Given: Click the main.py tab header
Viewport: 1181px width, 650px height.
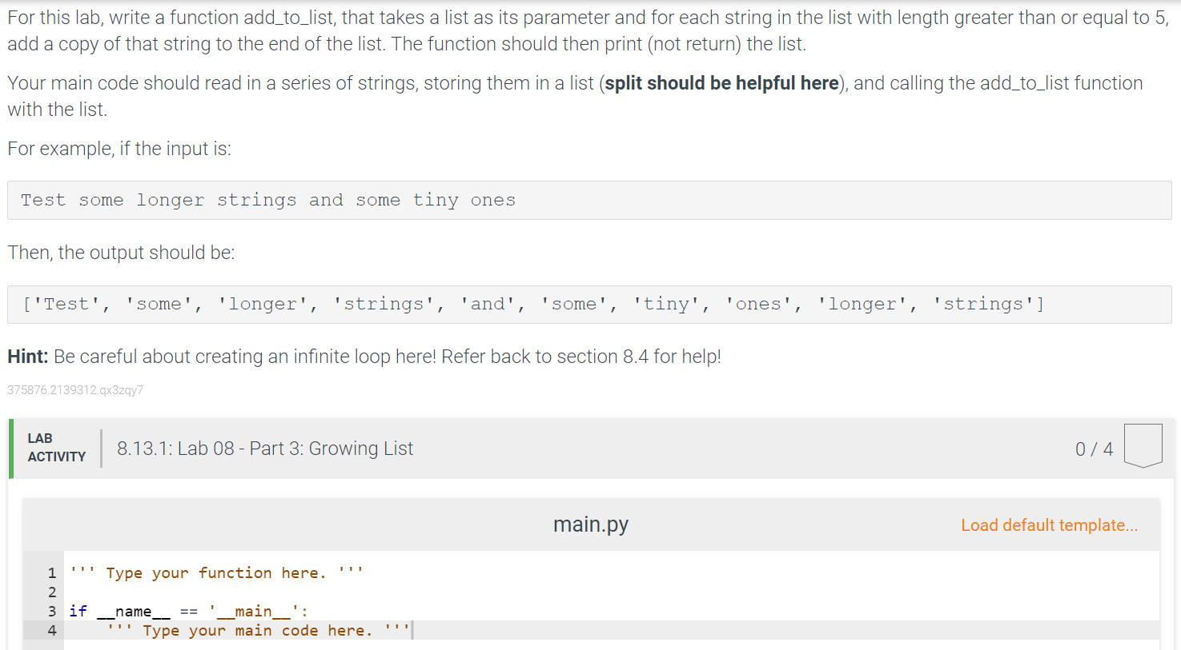Looking at the screenshot, I should [x=590, y=524].
